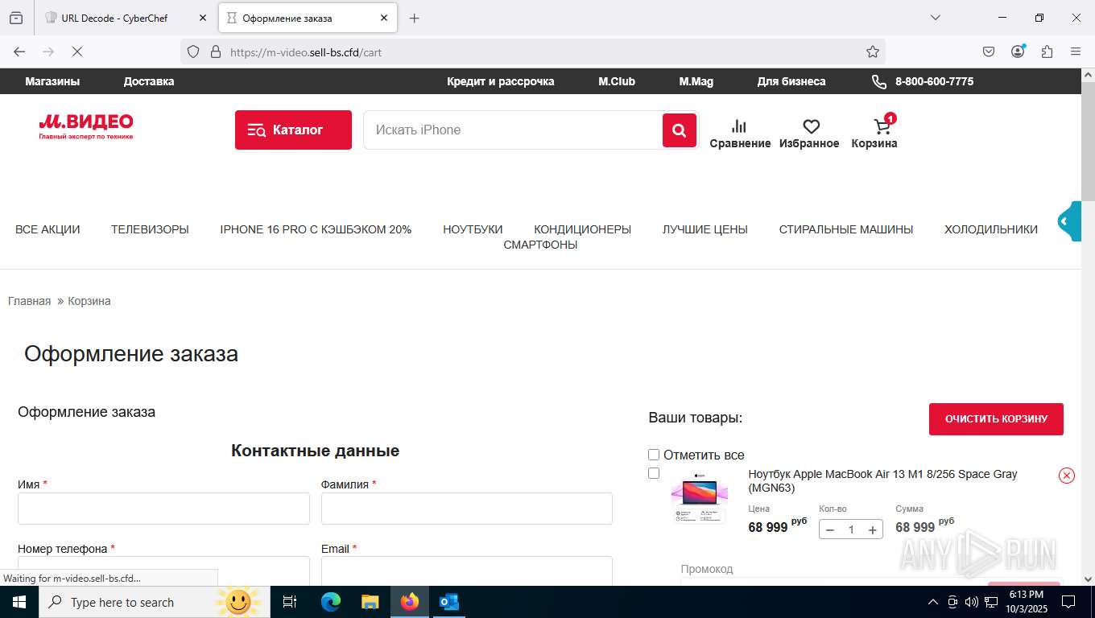Go to ЛУЧШИЕ ЦЕНЫ category
This screenshot has height=618, width=1095.
pos(705,229)
